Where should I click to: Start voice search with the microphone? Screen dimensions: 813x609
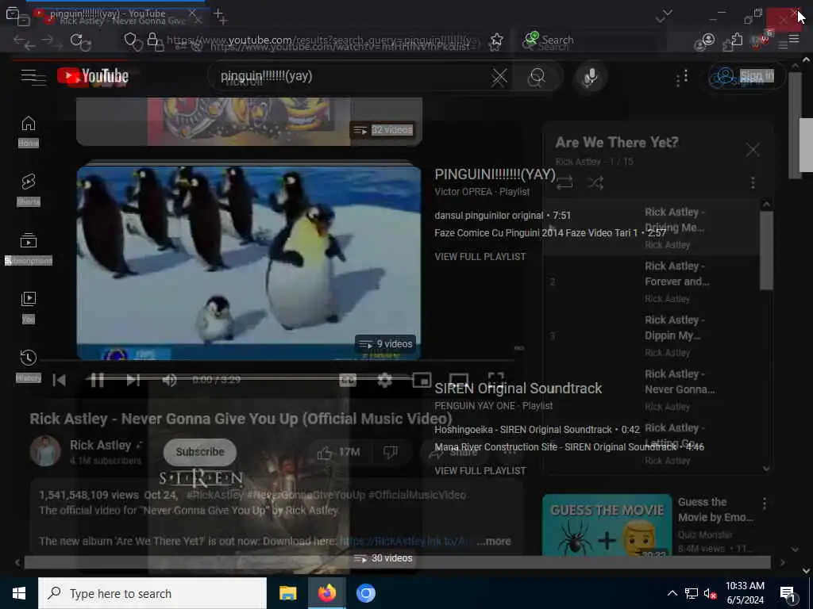(x=590, y=77)
